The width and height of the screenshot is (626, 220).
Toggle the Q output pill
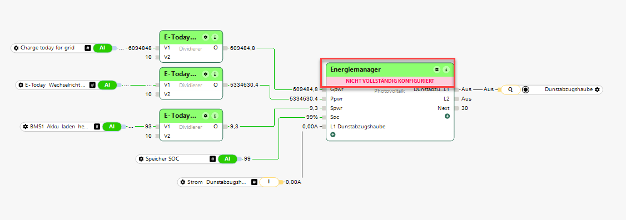(510, 90)
